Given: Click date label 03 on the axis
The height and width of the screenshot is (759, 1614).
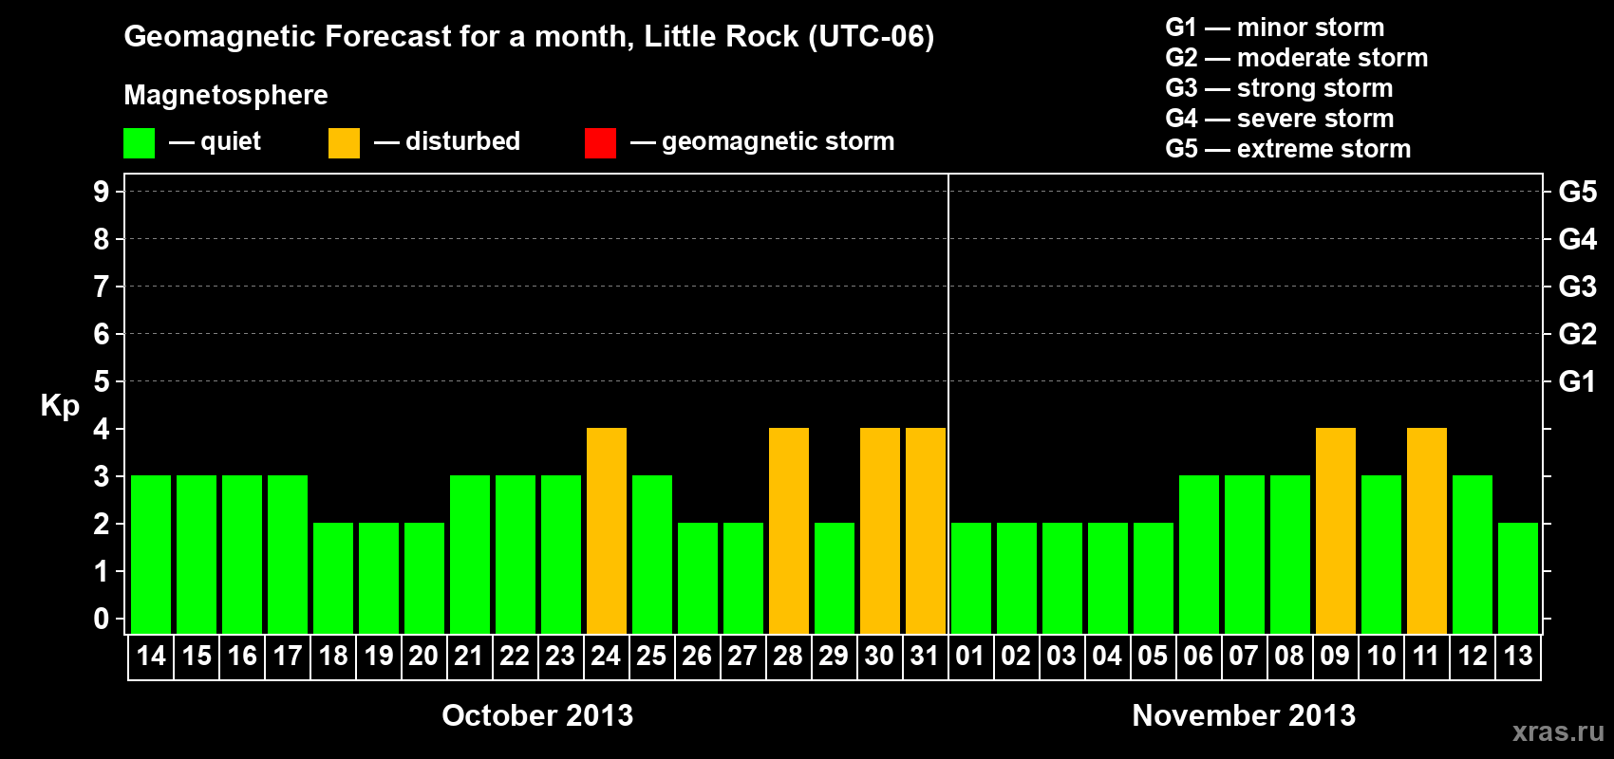Looking at the screenshot, I should (1061, 656).
